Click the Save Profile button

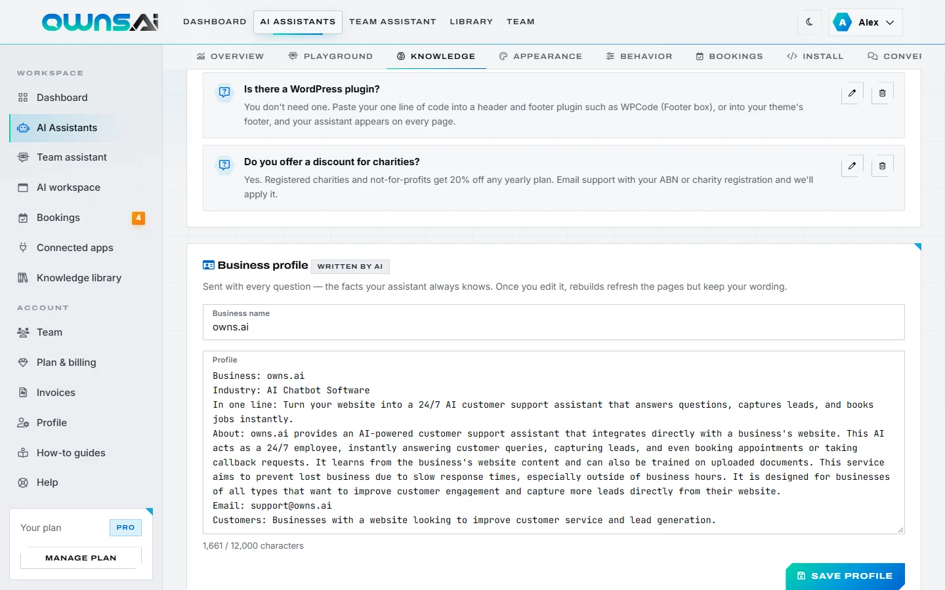[x=845, y=576]
